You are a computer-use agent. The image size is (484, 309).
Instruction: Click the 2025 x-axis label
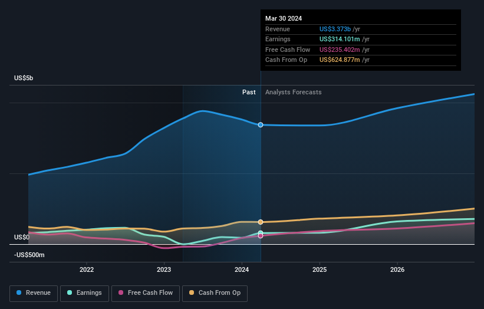(x=320, y=269)
